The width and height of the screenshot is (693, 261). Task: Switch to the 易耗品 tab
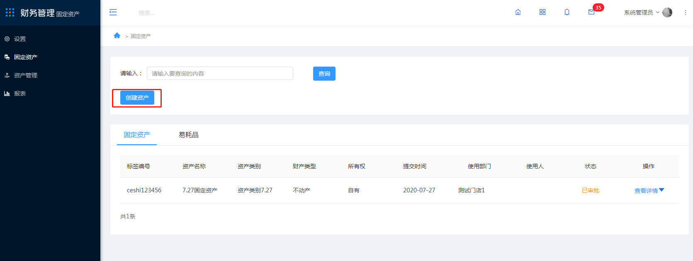click(188, 135)
